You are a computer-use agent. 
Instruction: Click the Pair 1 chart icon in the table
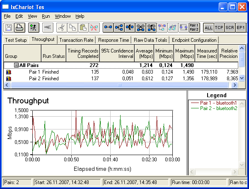(x=8, y=72)
